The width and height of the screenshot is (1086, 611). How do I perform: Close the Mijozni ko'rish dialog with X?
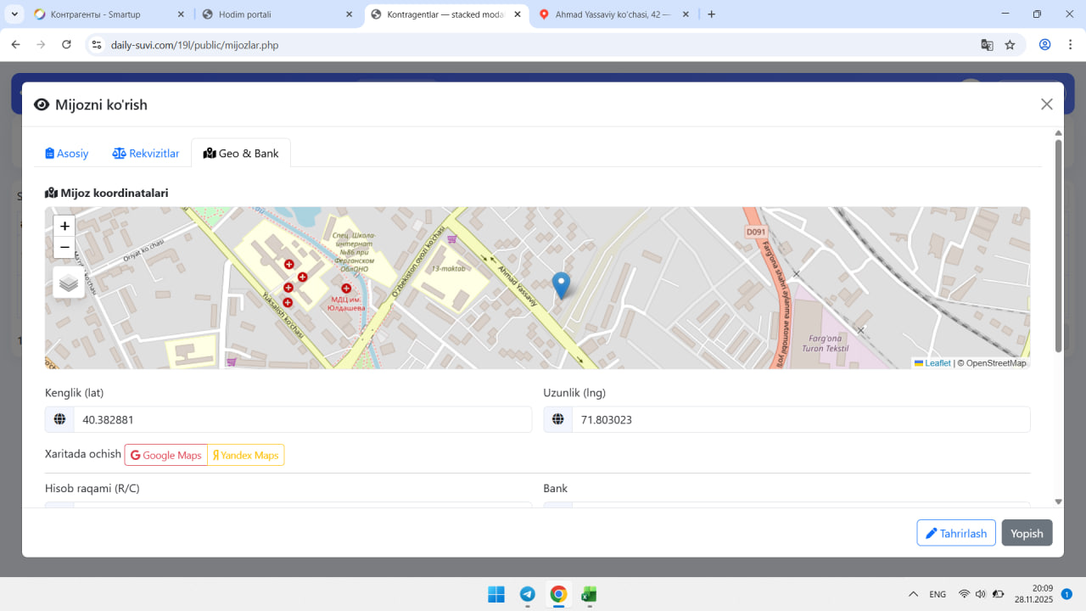click(x=1046, y=104)
